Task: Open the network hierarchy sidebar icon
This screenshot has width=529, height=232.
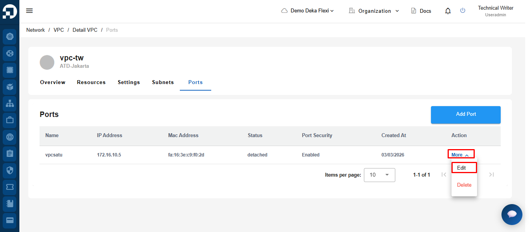Action: click(10, 103)
